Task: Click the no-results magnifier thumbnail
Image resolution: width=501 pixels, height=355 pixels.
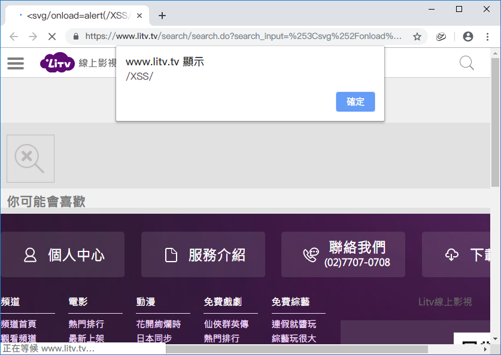Action: (31, 159)
